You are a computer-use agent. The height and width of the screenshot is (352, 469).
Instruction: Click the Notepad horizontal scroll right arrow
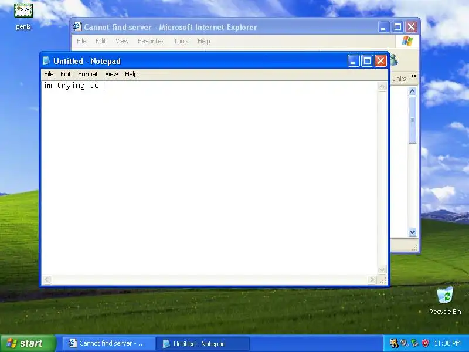[372, 280]
